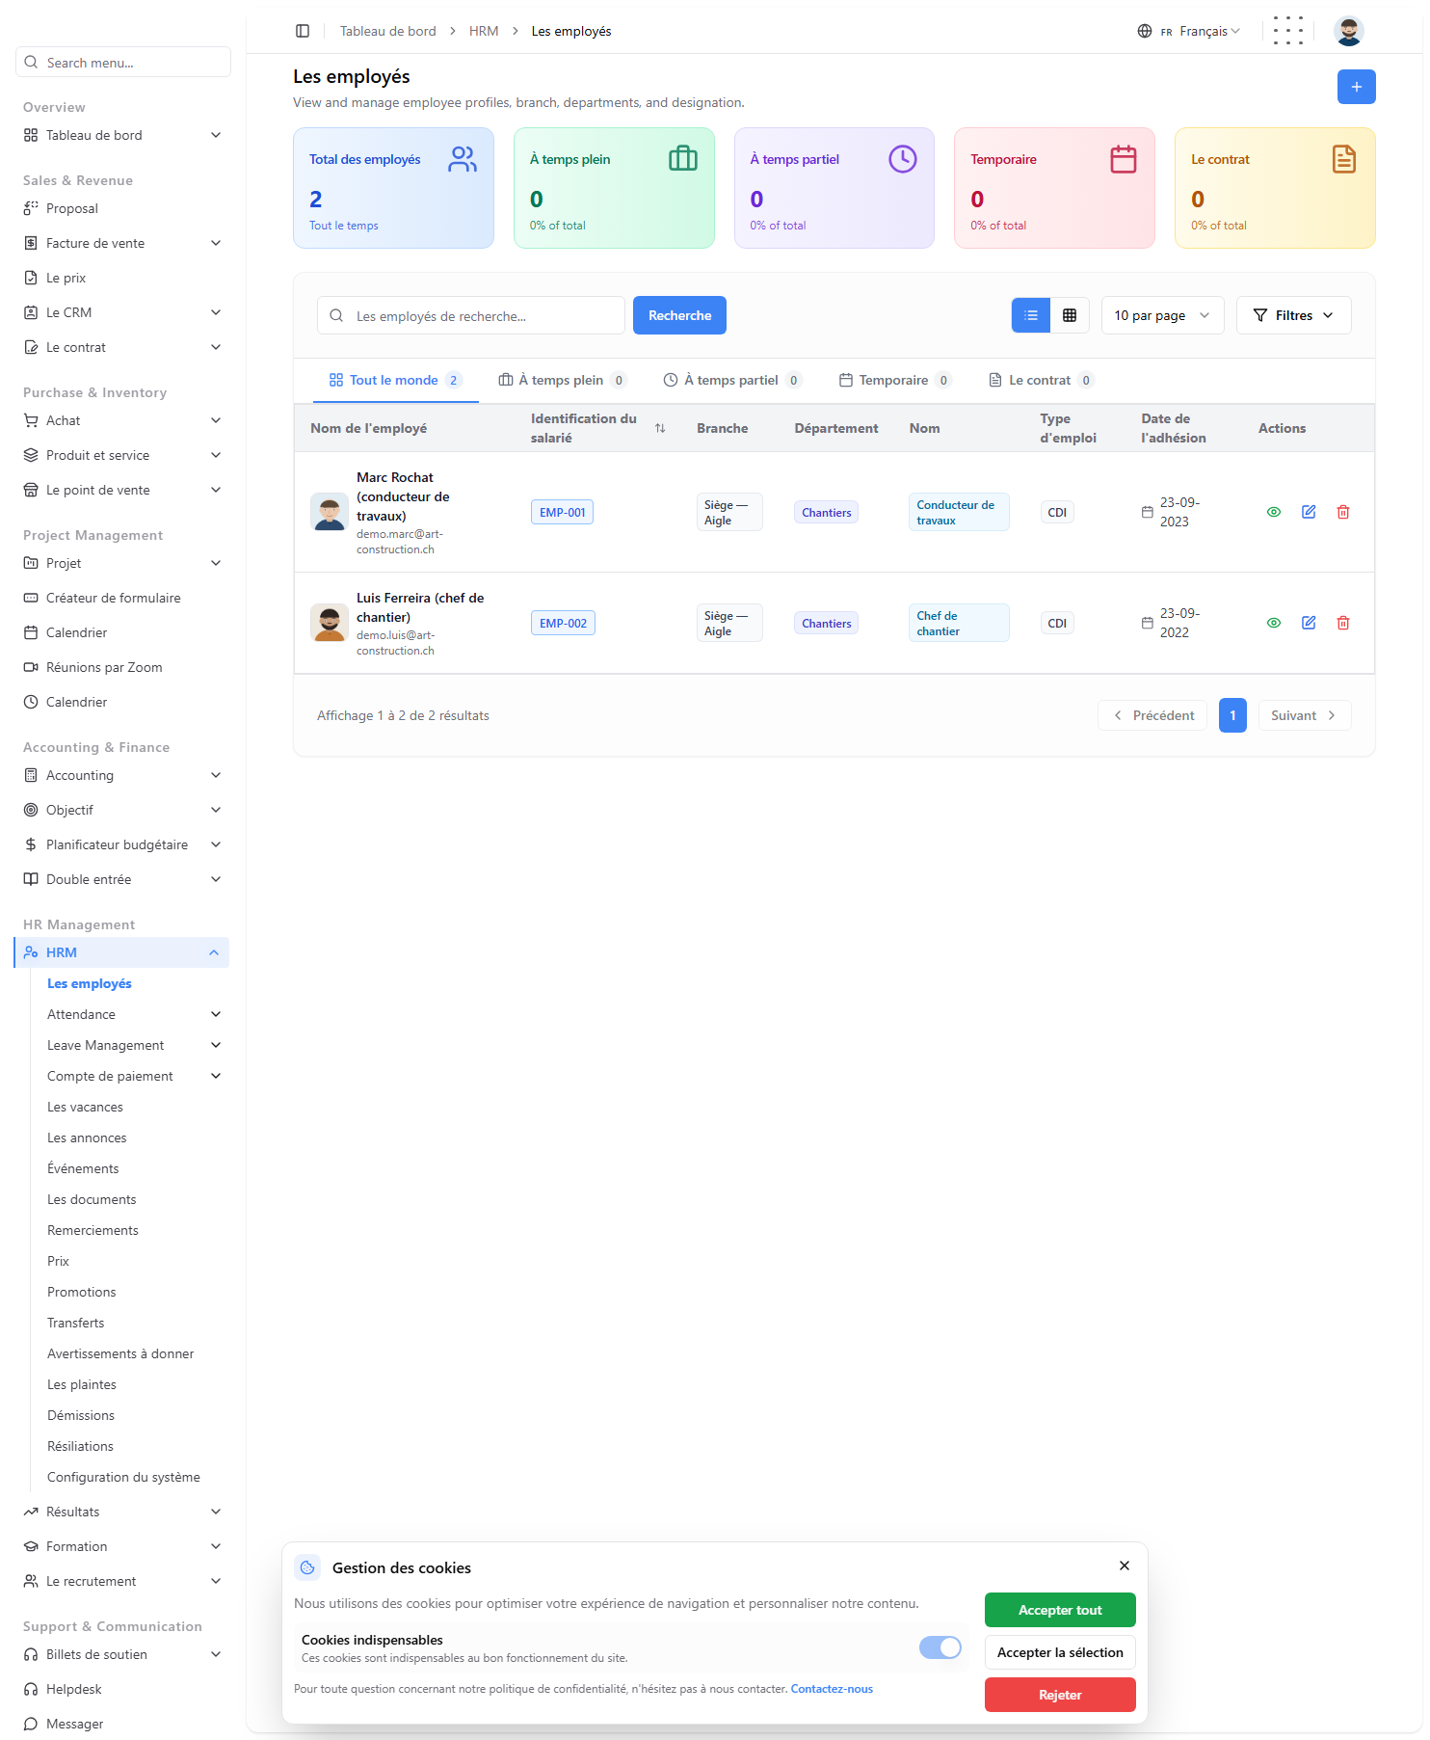View Luis Ferreira's profile with eye icon
The width and height of the screenshot is (1430, 1740).
[x=1274, y=623]
